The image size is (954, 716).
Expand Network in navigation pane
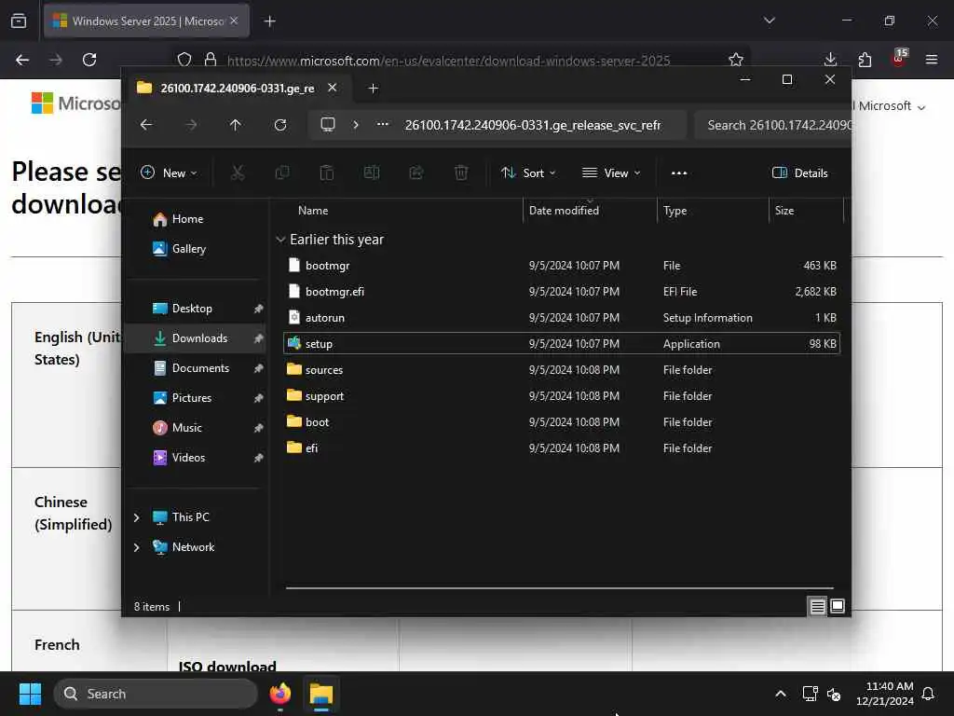tap(136, 547)
